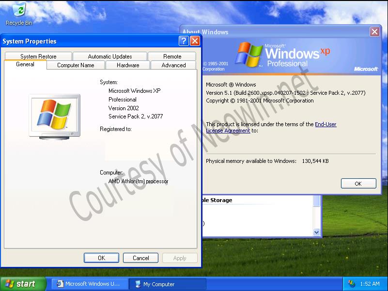Screen dimensions: 388x291
Task: Click scroll-down arrow in My Computer window
Action: (x=316, y=232)
